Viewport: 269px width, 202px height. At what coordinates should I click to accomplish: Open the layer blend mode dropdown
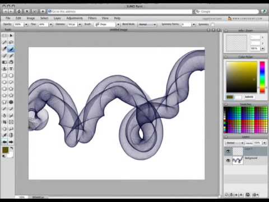pos(235,143)
